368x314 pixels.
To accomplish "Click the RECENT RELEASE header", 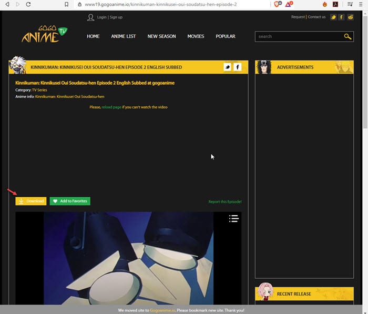I will pos(304,294).
